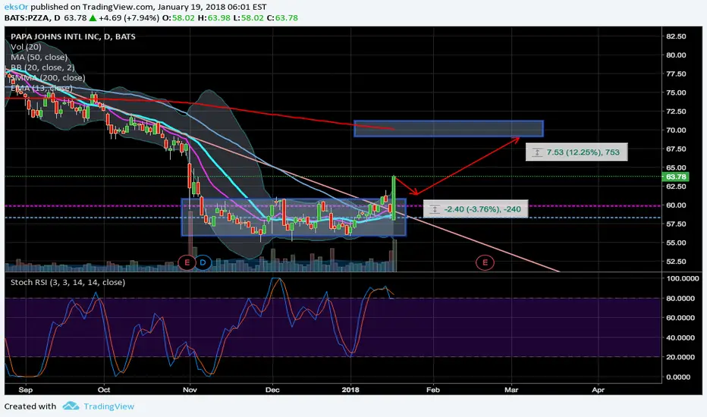Select the Vol (20) indicator legend

[x=26, y=47]
